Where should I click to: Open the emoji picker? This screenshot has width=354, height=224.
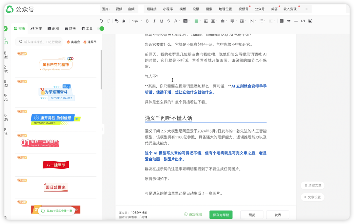310,21
